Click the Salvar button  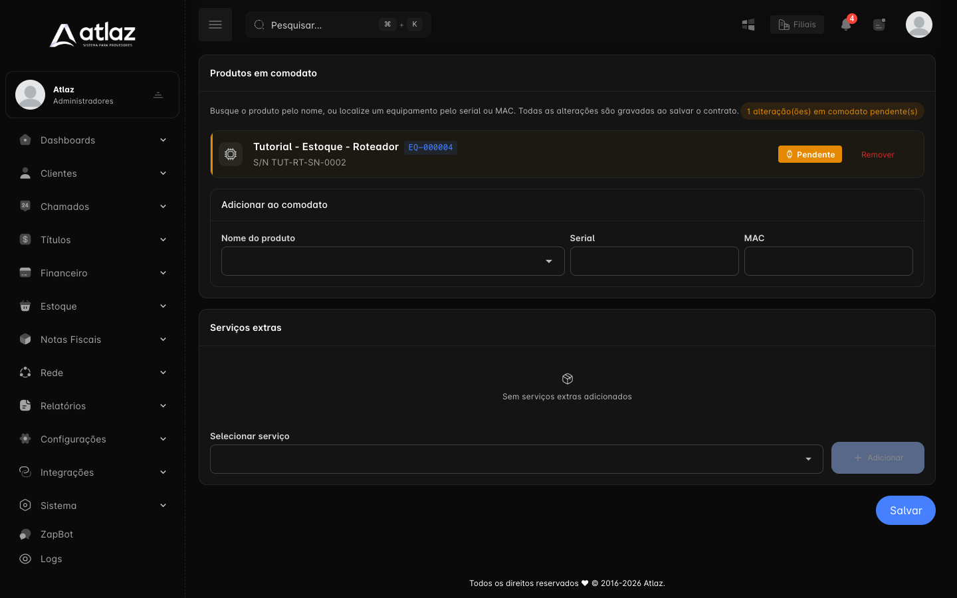pos(906,510)
